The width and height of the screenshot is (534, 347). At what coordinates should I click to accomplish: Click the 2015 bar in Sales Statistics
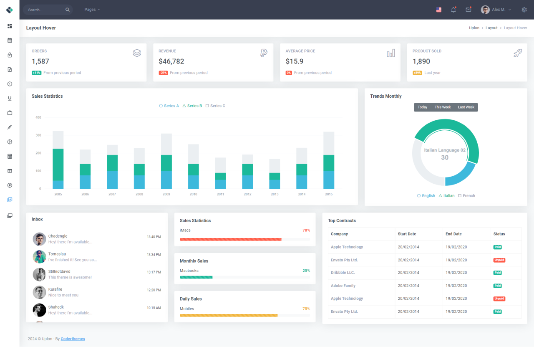pos(329,160)
